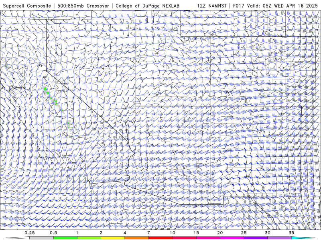Select the gray 0.25–0.5 color bar segment
The image size is (321, 240).
41,238
